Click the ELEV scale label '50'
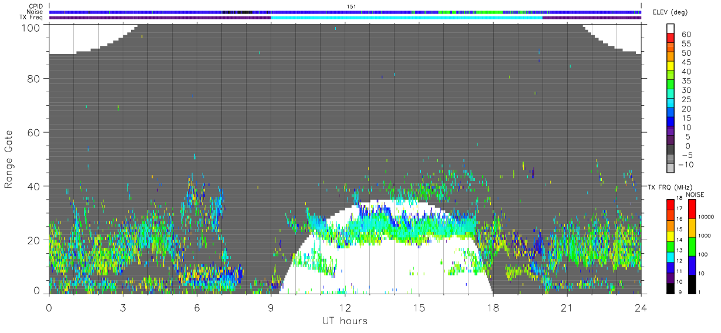The image size is (721, 333). tap(687, 53)
